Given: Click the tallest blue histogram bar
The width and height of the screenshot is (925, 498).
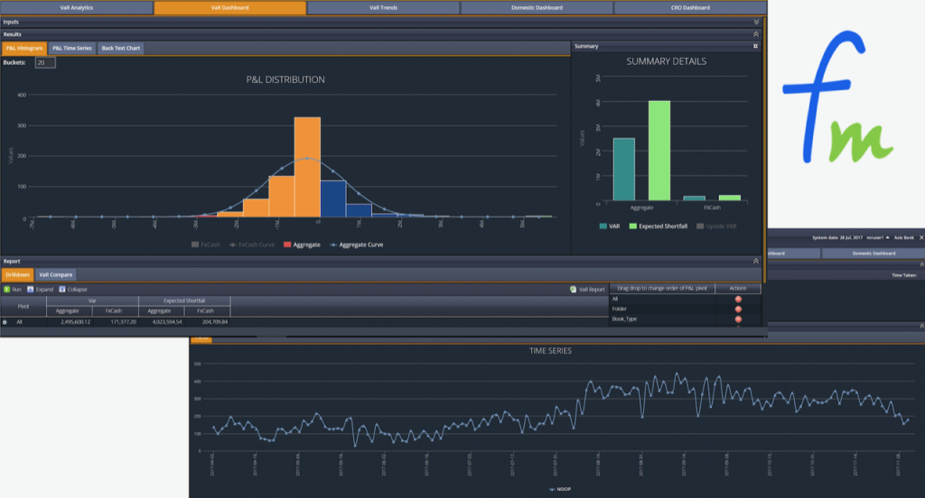Looking at the screenshot, I should [x=333, y=198].
